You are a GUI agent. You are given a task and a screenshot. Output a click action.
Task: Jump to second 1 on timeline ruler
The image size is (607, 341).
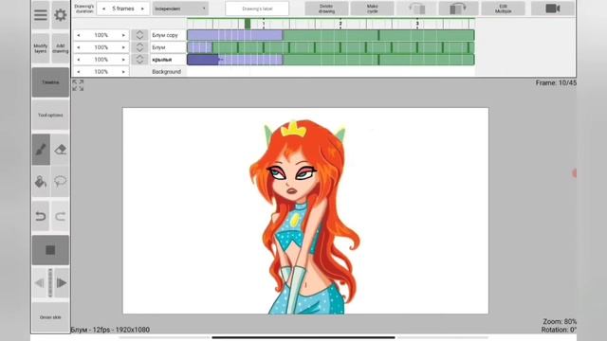264,24
